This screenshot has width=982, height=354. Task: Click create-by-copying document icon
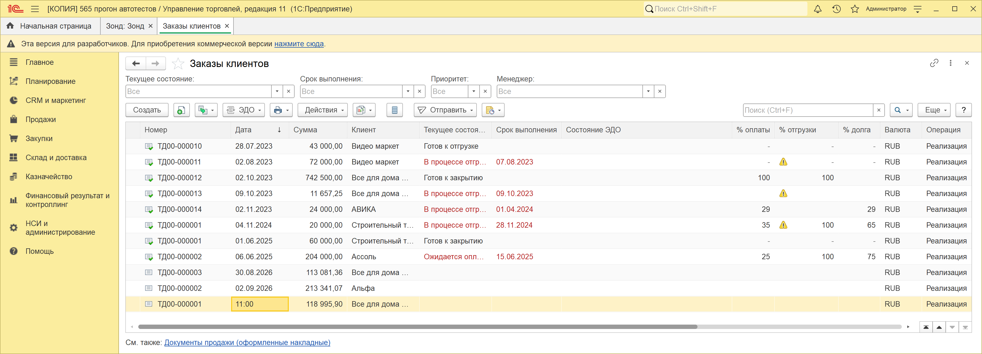coord(181,110)
